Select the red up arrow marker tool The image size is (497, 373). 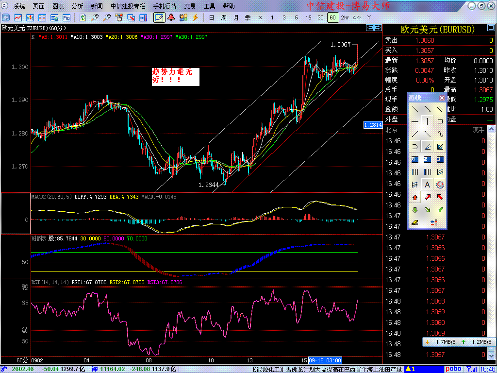pyautogui.click(x=415, y=197)
